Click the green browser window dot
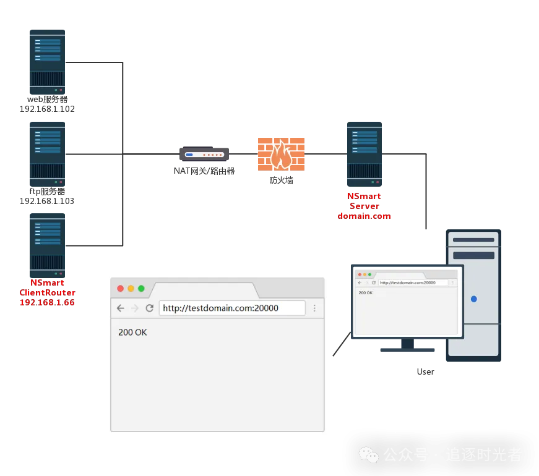Viewport: 539px width, 476px height. [x=141, y=289]
